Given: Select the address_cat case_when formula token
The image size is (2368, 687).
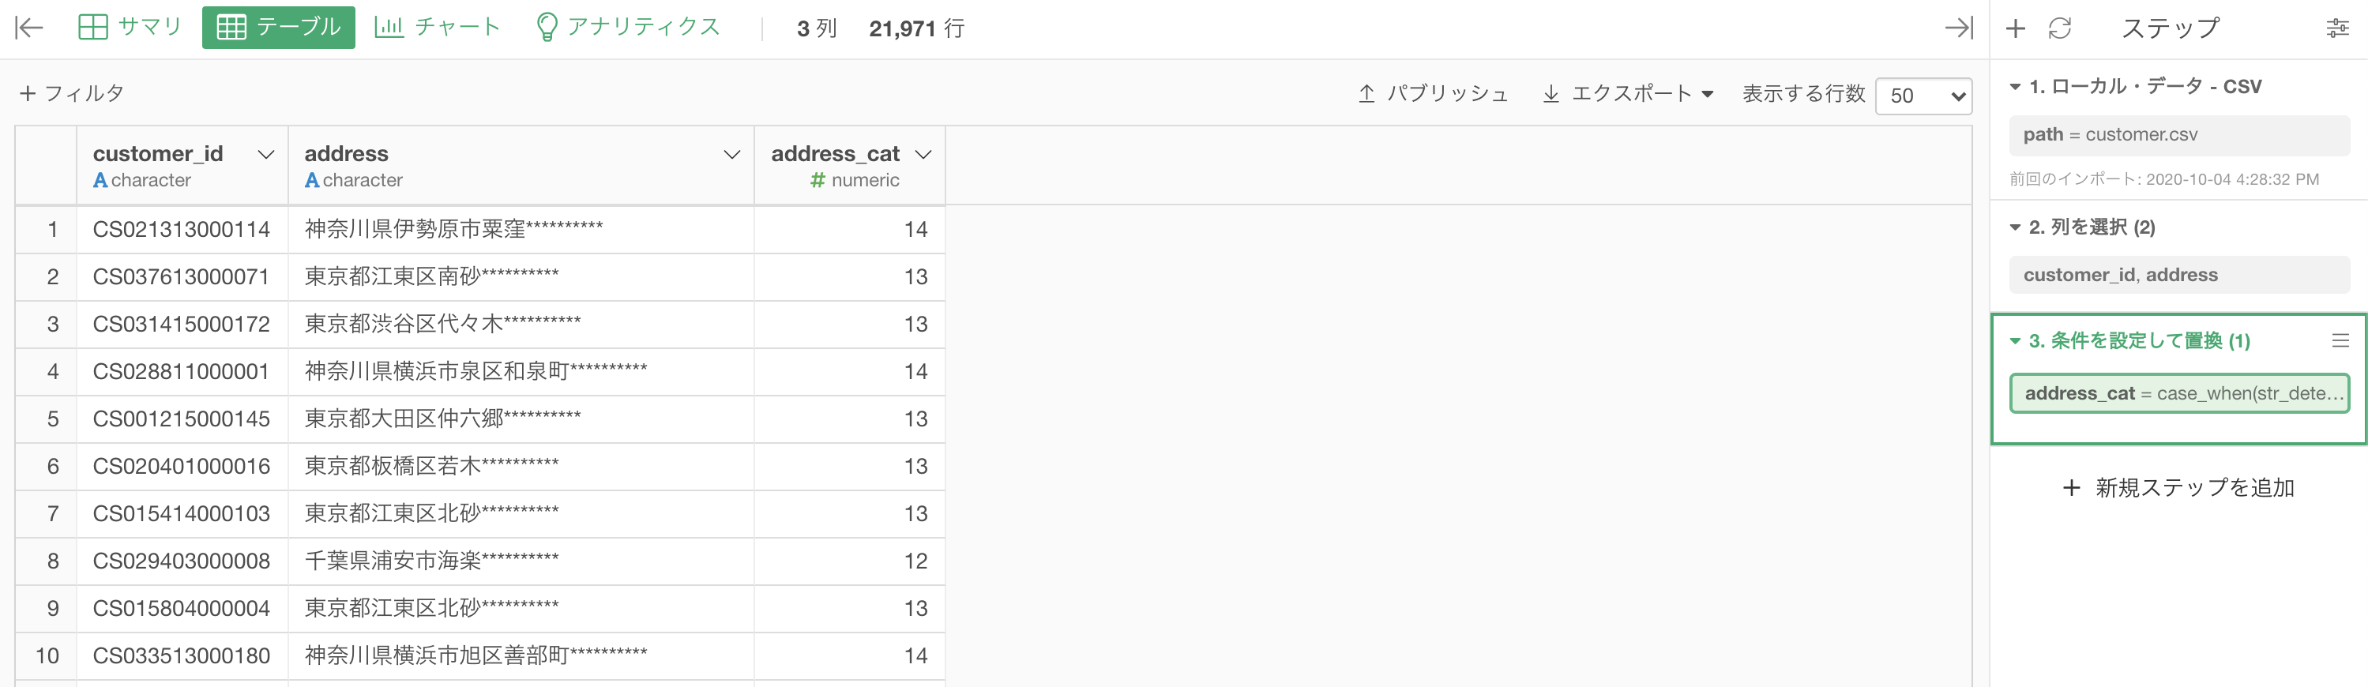Looking at the screenshot, I should pyautogui.click(x=2179, y=393).
